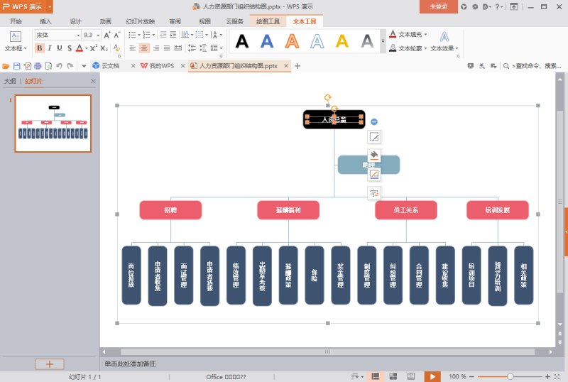The width and height of the screenshot is (568, 382).
Task: Switch to normal view
Action: [376, 376]
